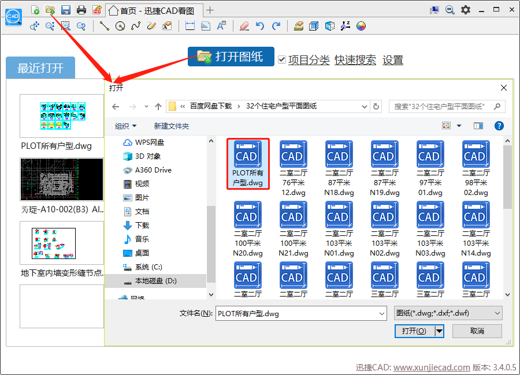520x375 pixels.
Task: Go back with the left arrow
Action: point(116,106)
